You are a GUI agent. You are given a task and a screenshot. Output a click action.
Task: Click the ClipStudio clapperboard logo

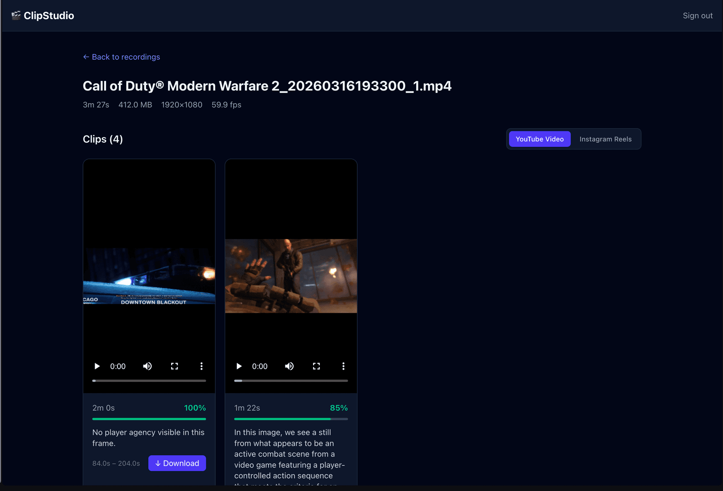point(16,15)
